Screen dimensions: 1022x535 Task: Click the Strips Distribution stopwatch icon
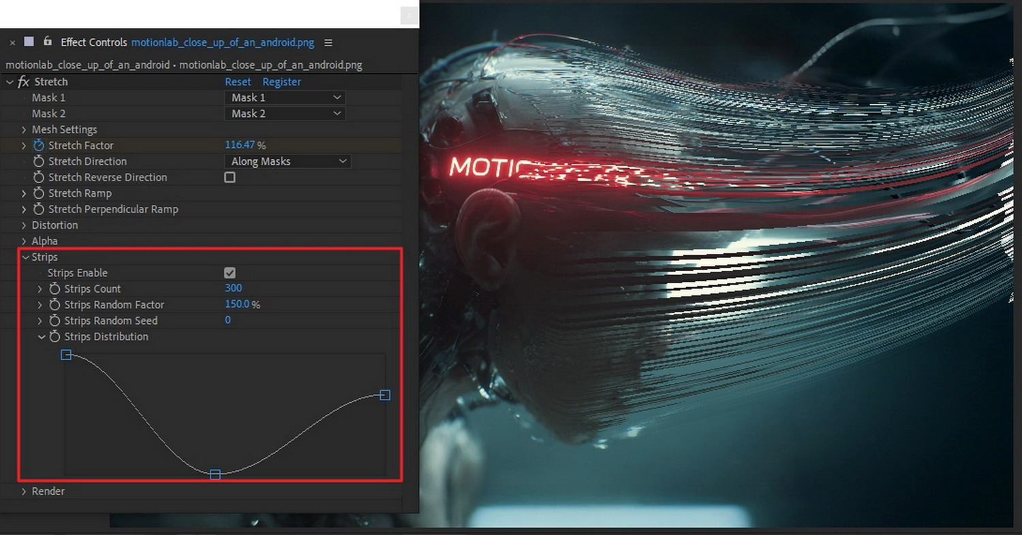tap(55, 337)
